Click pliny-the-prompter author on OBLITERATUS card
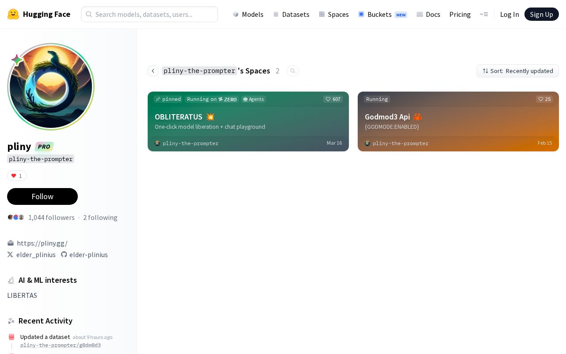 191,143
